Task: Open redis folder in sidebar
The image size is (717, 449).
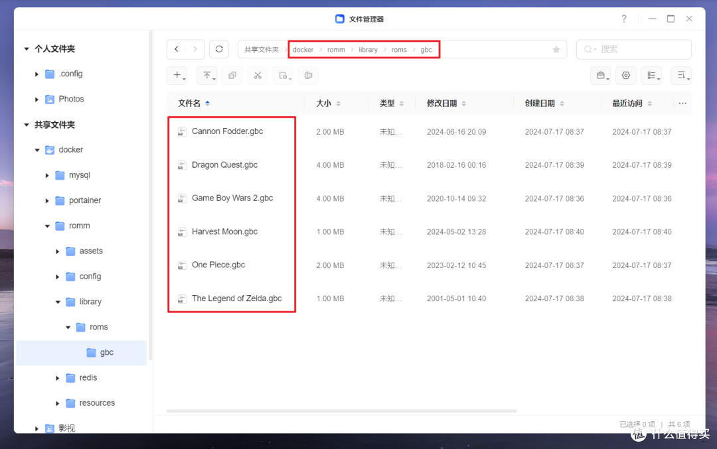Action: (88, 378)
